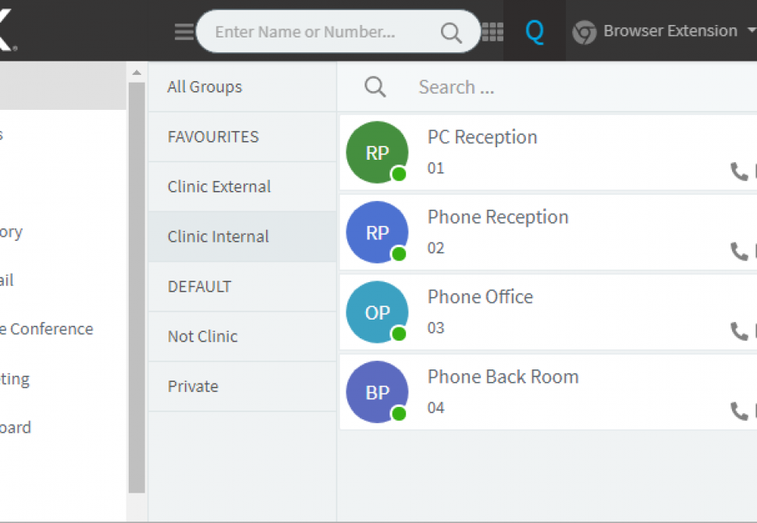Call Phone Back Room via phone icon
The height and width of the screenshot is (523, 757).
(737, 411)
